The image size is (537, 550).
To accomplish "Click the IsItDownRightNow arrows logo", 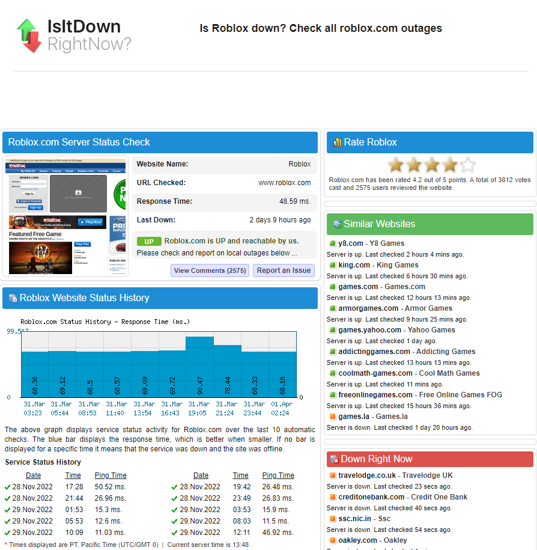I will pyautogui.click(x=29, y=35).
